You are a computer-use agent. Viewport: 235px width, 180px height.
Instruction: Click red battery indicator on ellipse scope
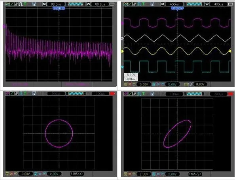pos(231,94)
